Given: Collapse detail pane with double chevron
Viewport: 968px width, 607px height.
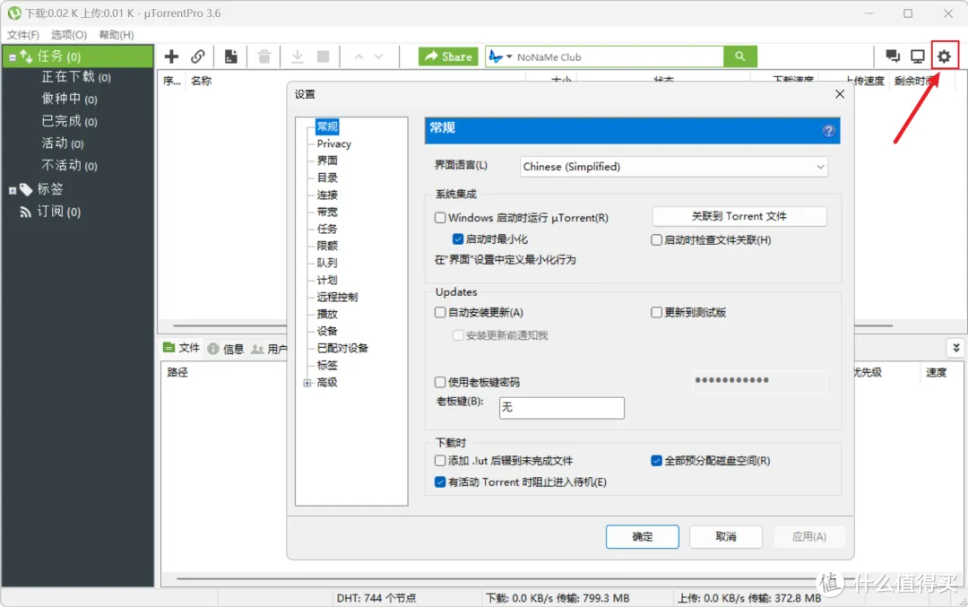Looking at the screenshot, I should [955, 348].
